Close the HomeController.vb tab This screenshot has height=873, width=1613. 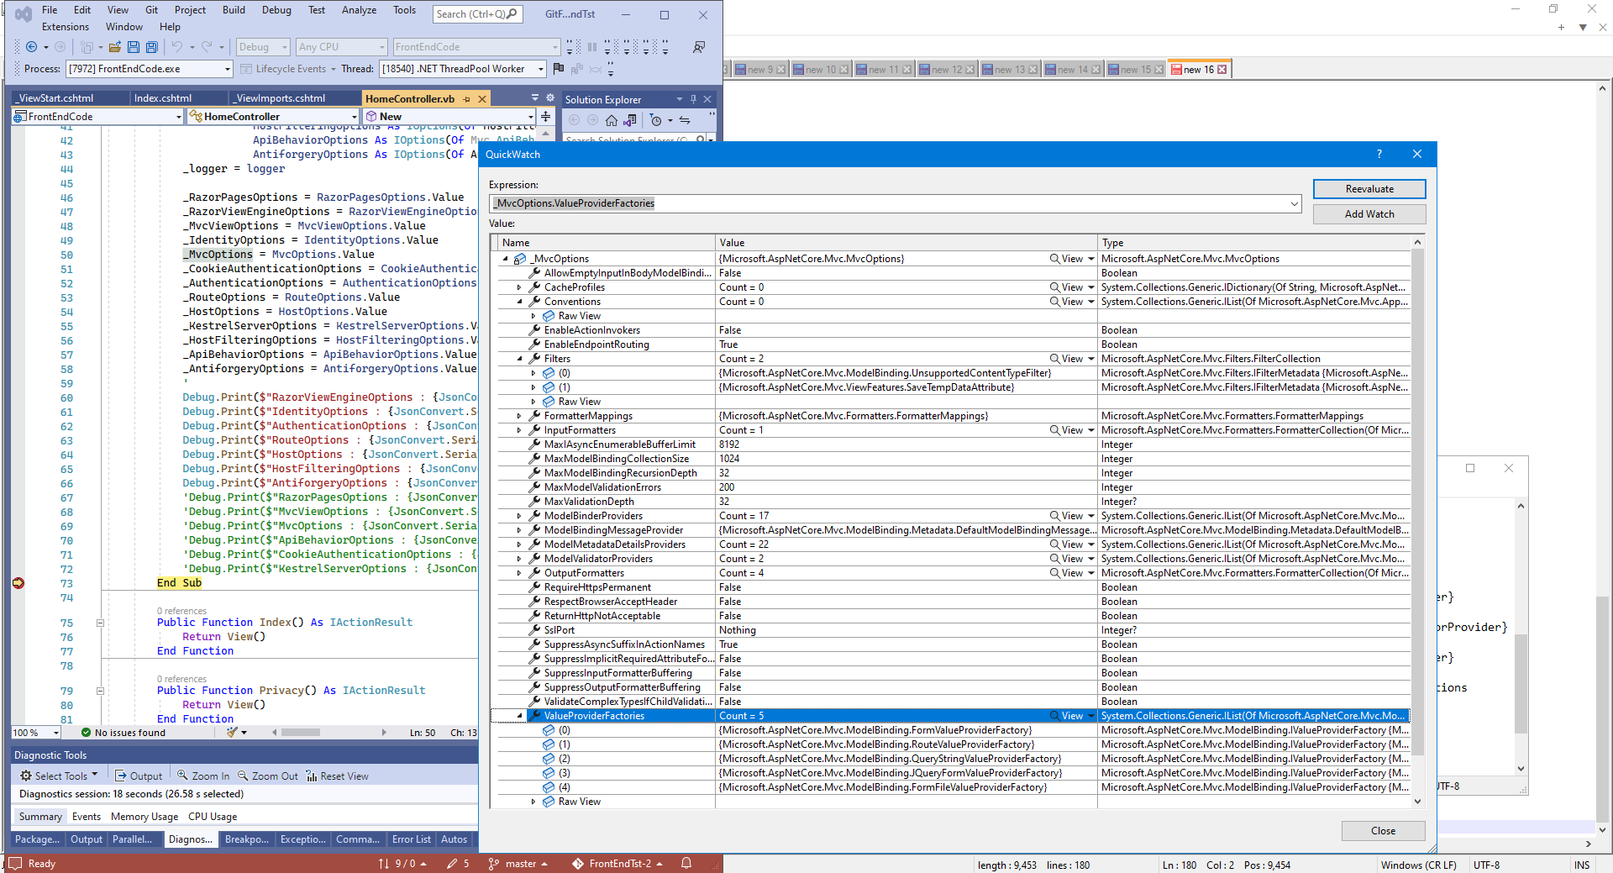coord(482,99)
